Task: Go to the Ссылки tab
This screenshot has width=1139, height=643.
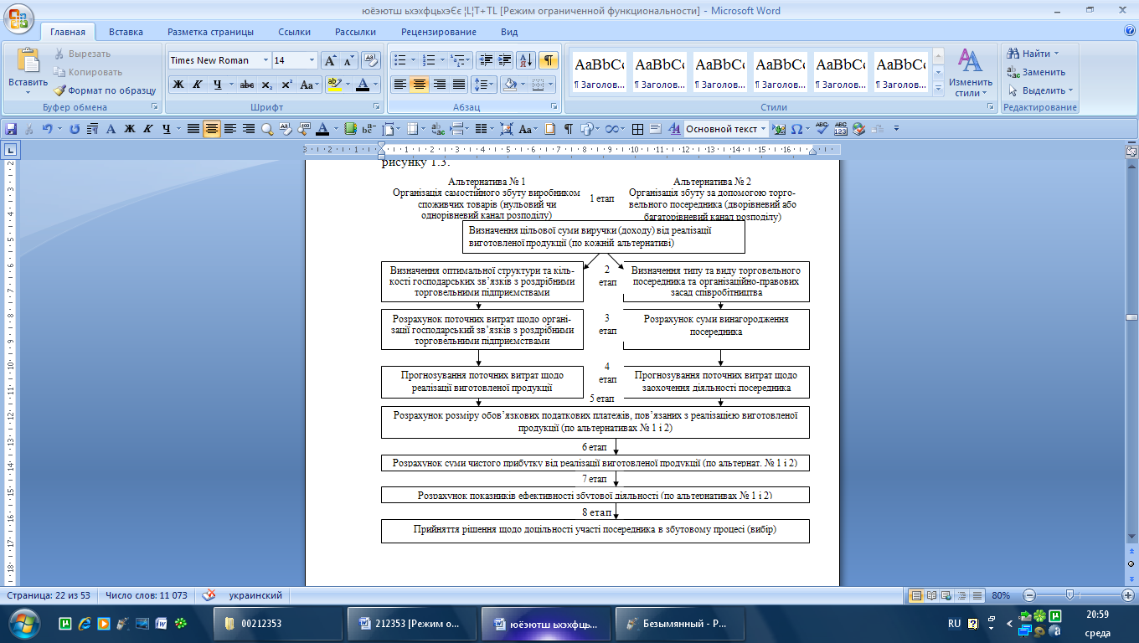Action: pyautogui.click(x=295, y=32)
